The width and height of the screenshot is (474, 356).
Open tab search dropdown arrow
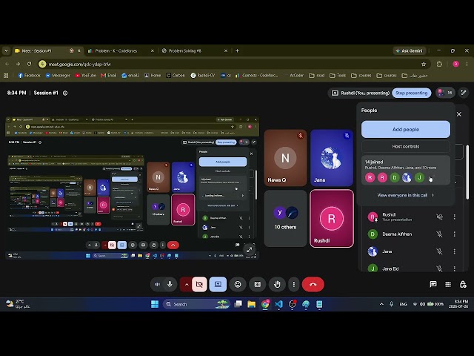click(6, 51)
